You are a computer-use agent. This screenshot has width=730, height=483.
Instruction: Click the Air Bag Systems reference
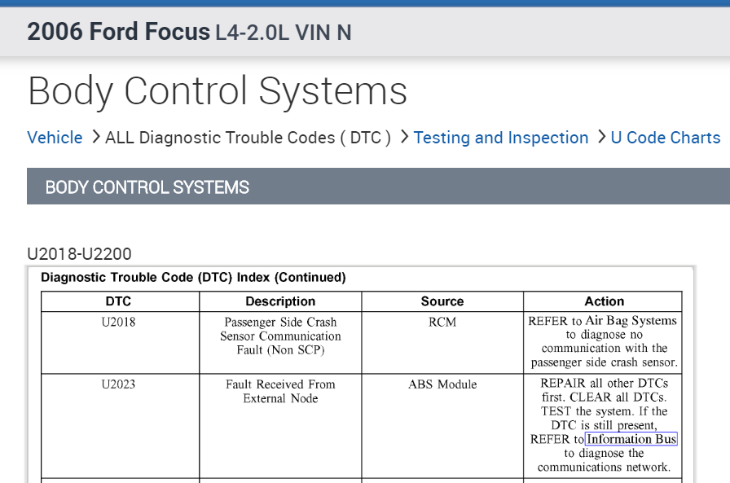[x=631, y=321]
